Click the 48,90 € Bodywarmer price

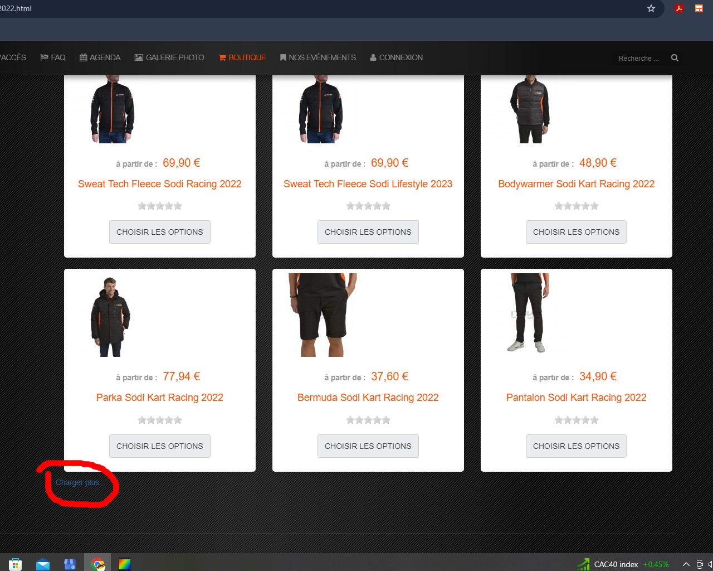pos(598,163)
